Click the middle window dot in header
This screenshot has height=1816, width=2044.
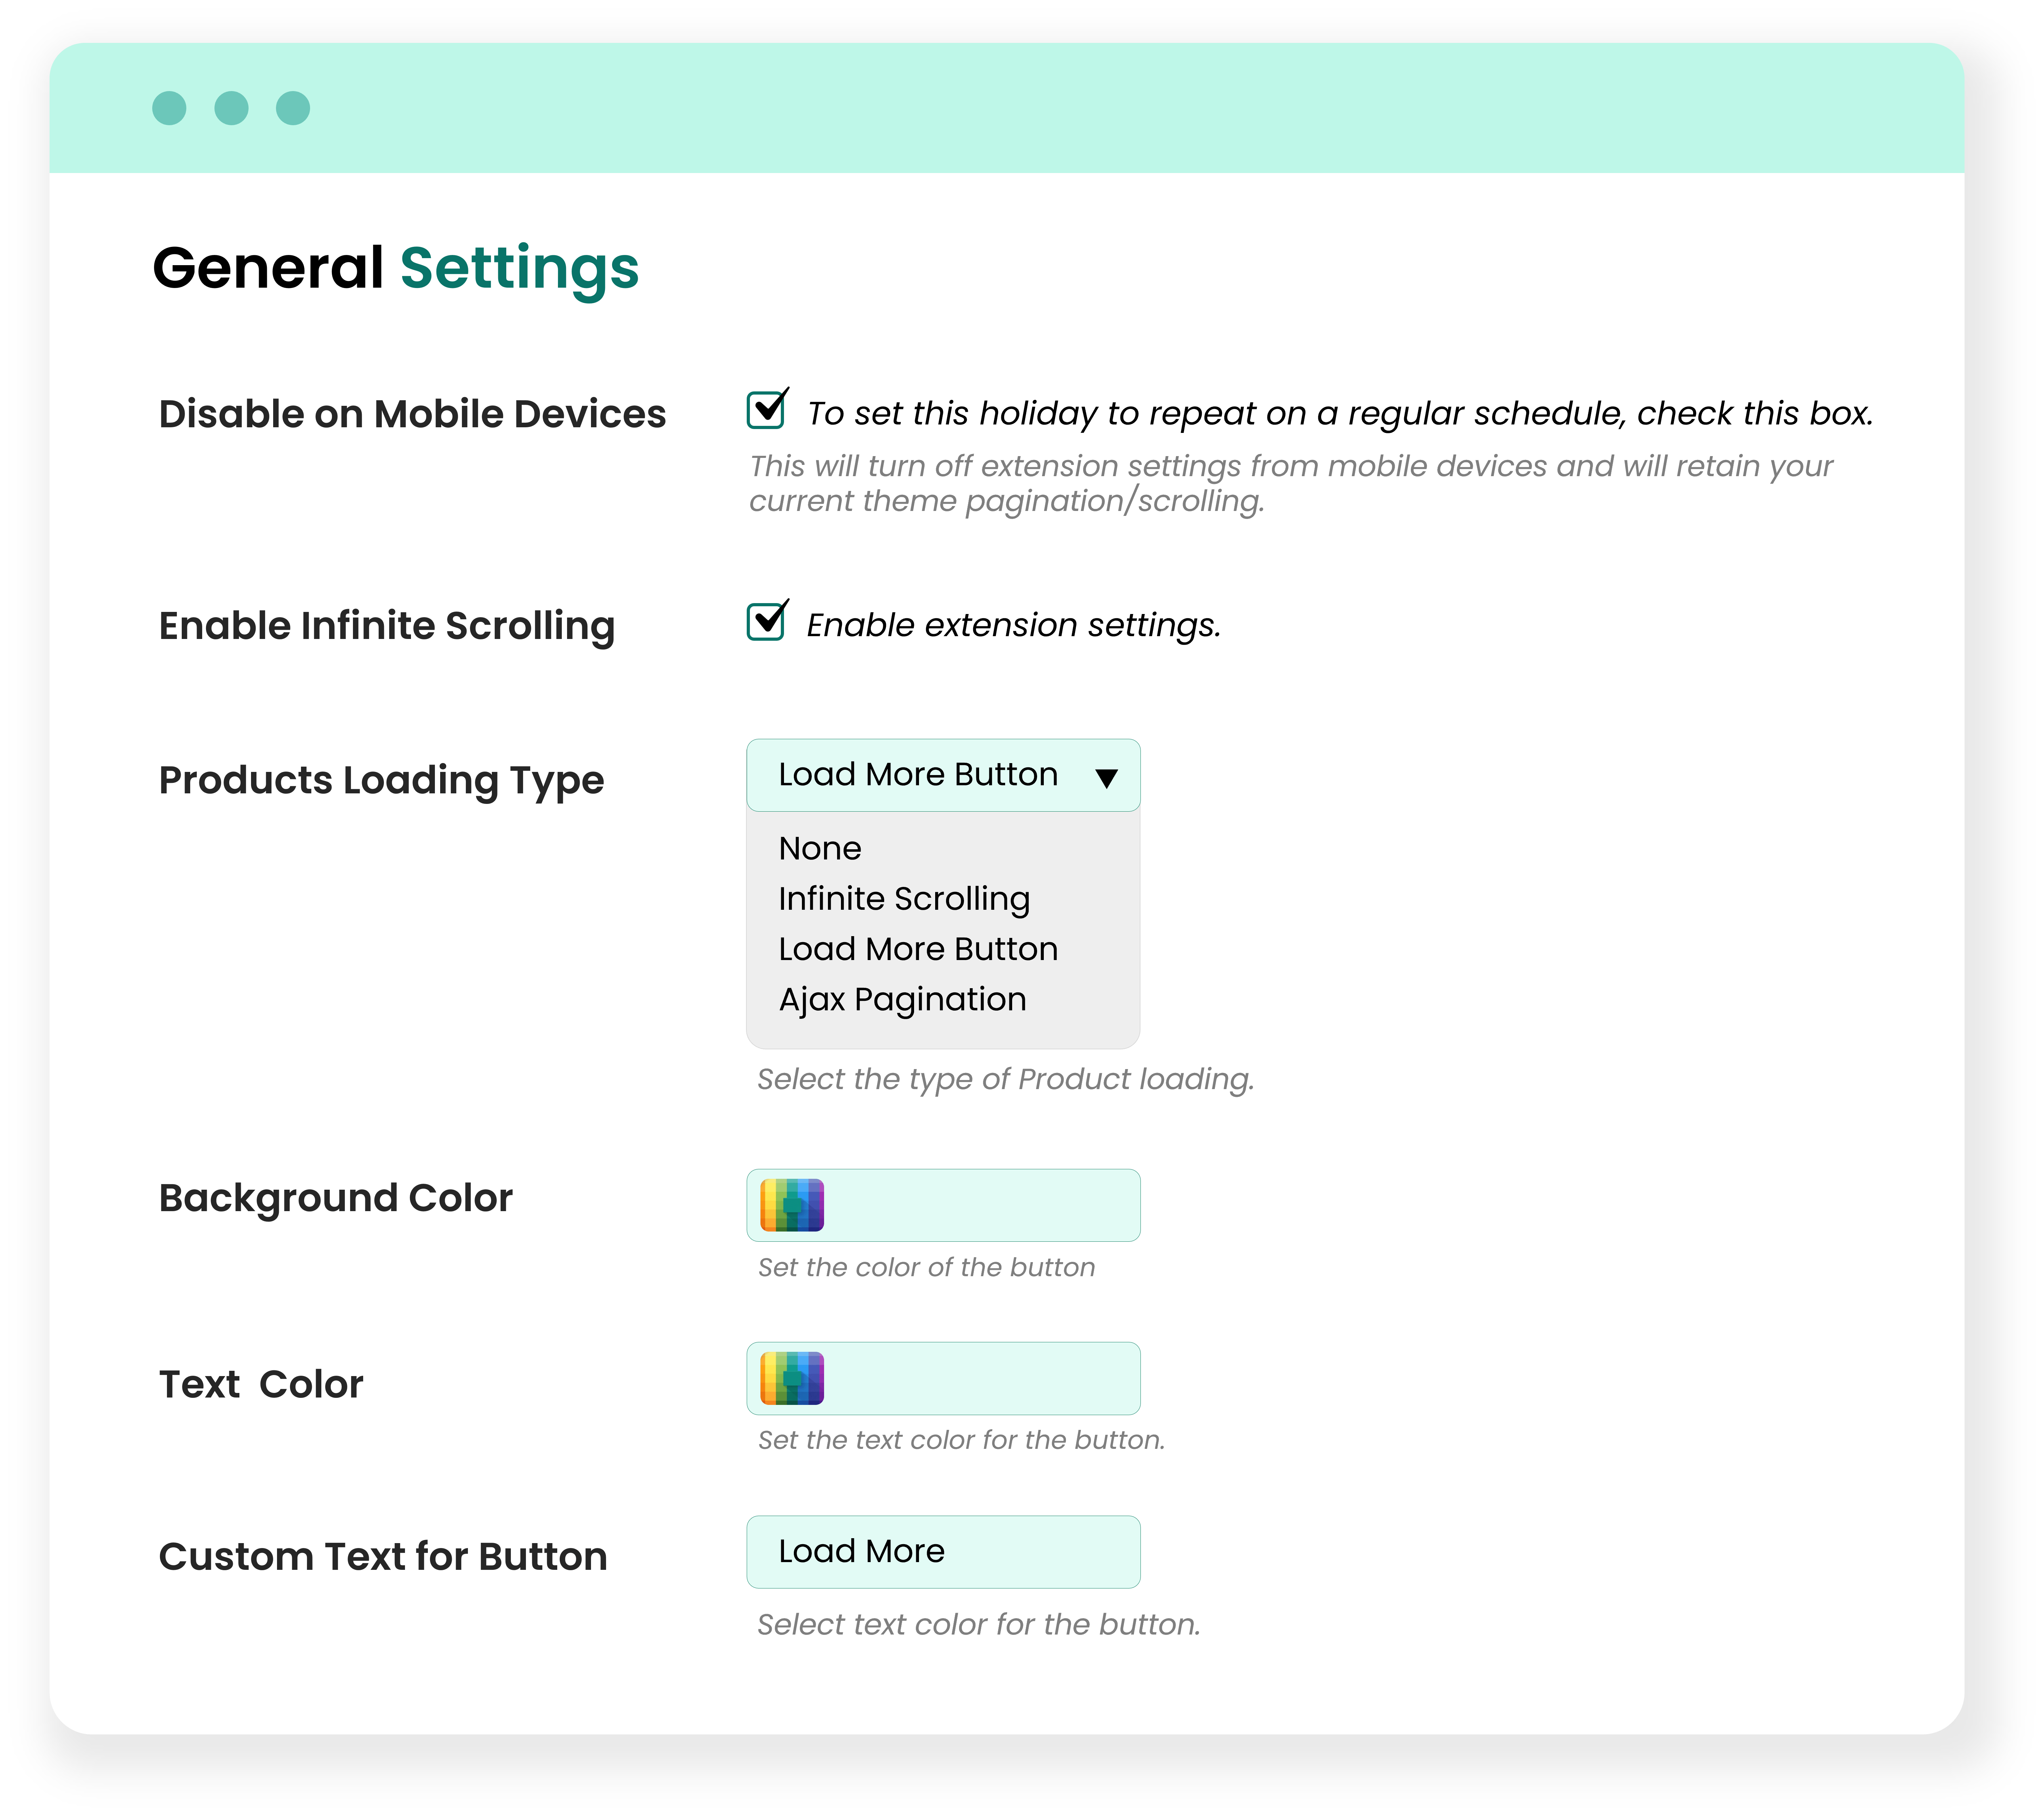pyautogui.click(x=231, y=108)
